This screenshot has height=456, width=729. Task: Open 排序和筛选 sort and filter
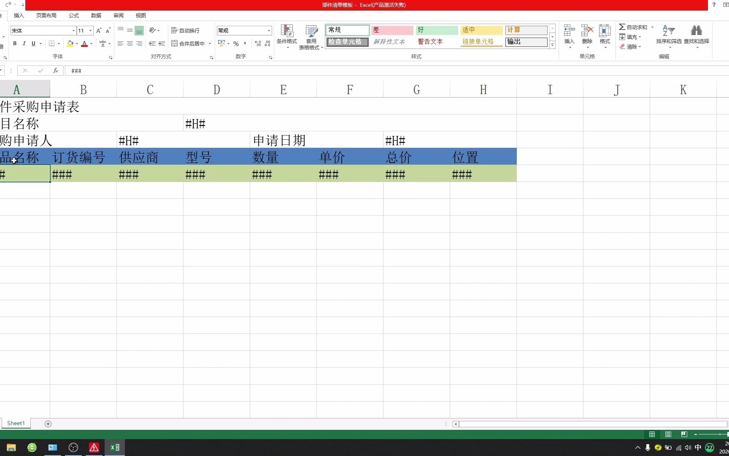(x=669, y=36)
